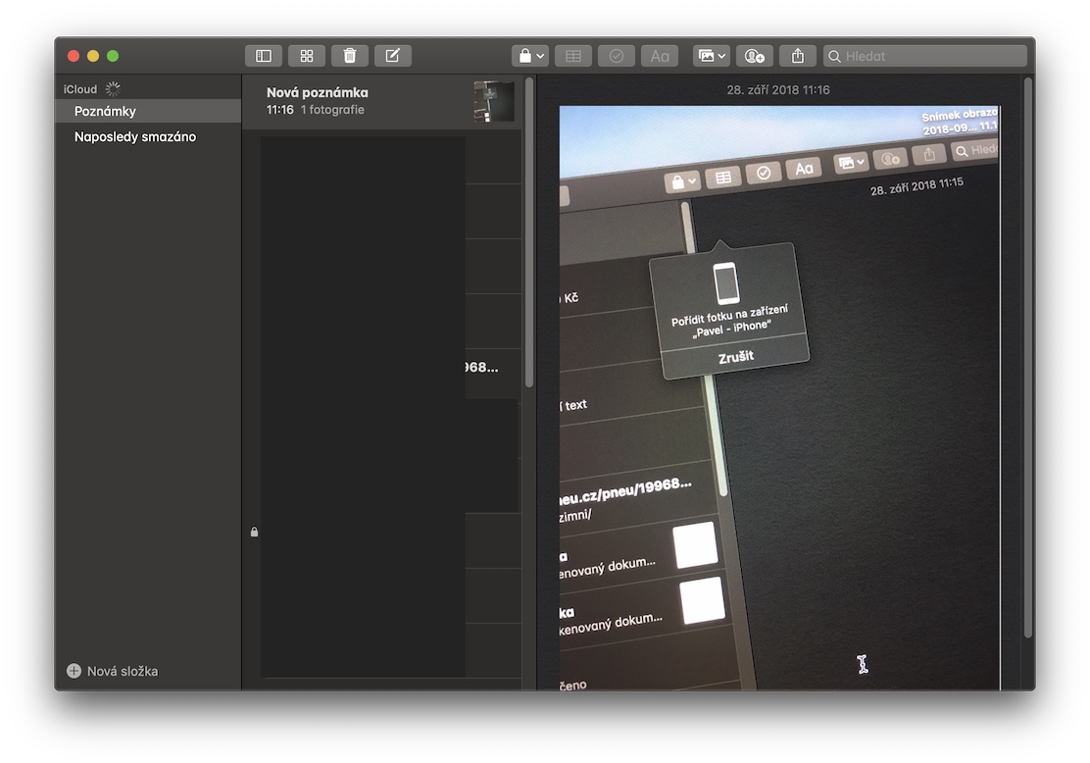
Task: Click the notes list scrollbar
Action: pyautogui.click(x=529, y=233)
